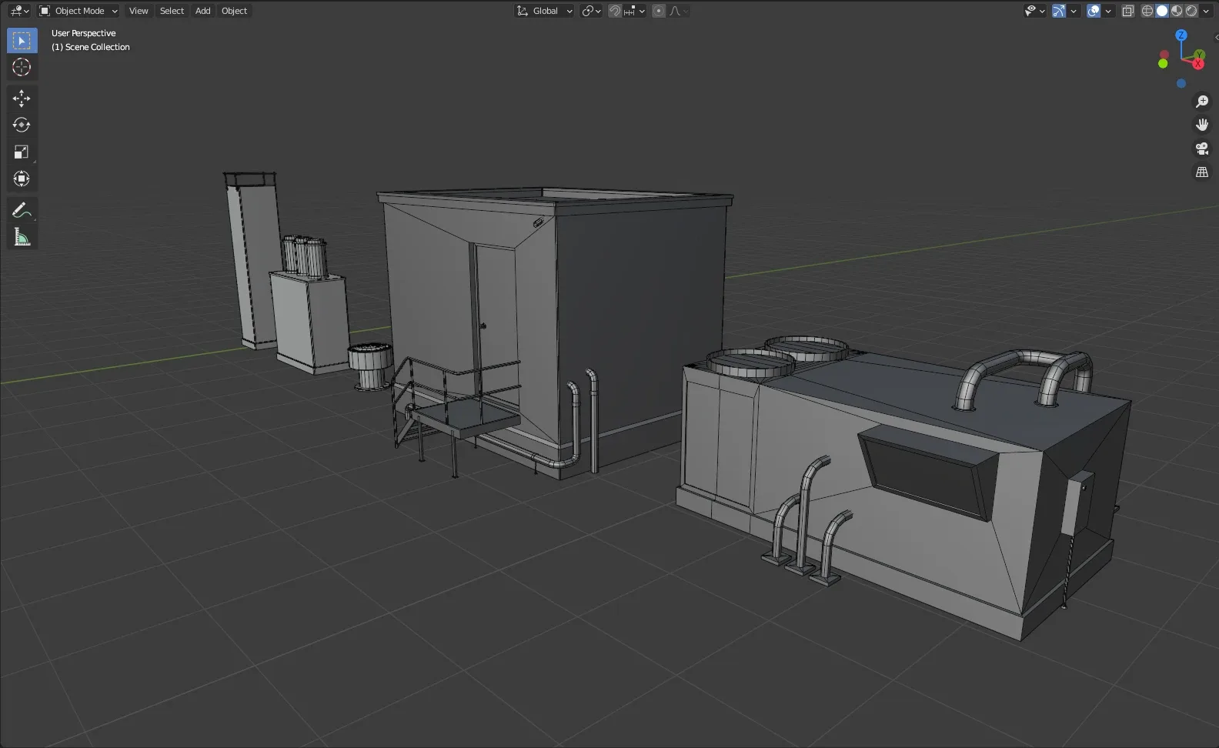Viewport: 1219px width, 748px height.
Task: Toggle X-ray mode
Action: pyautogui.click(x=1128, y=11)
